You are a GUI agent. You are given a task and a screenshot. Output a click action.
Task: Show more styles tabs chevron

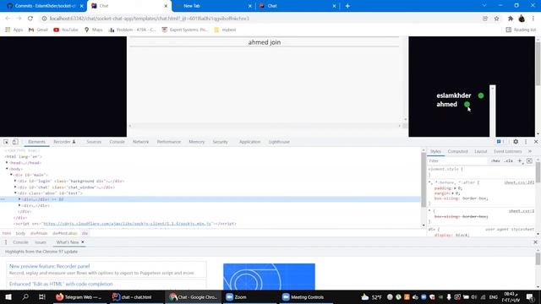530,151
